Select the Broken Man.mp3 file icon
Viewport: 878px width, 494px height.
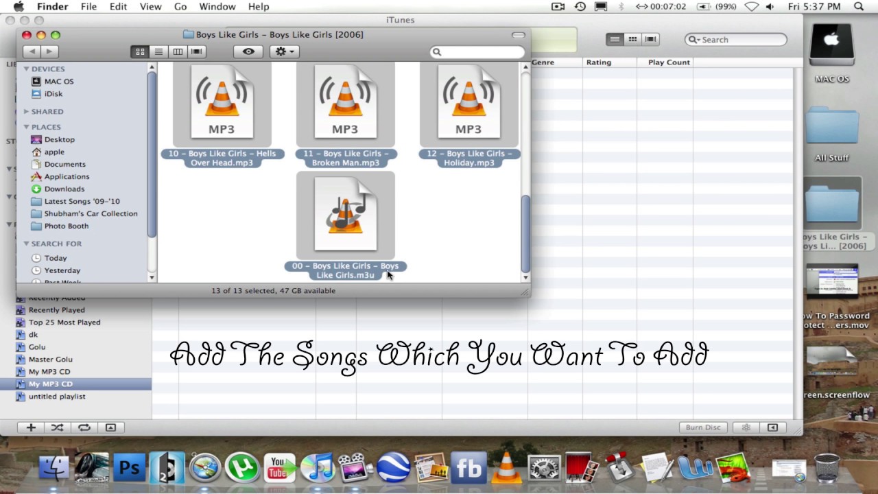(x=345, y=103)
